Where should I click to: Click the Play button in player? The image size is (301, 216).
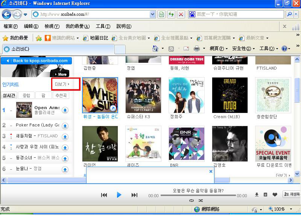click(119, 195)
